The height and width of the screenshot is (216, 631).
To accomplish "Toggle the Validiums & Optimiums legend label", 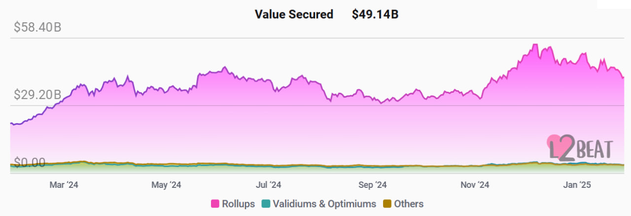I will point(324,204).
